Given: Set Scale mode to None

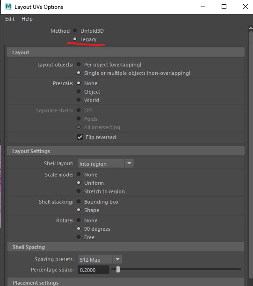Looking at the screenshot, I should tap(79, 174).
